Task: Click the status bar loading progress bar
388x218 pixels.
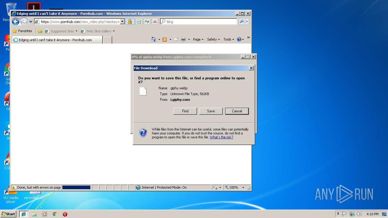Action: click(76, 187)
